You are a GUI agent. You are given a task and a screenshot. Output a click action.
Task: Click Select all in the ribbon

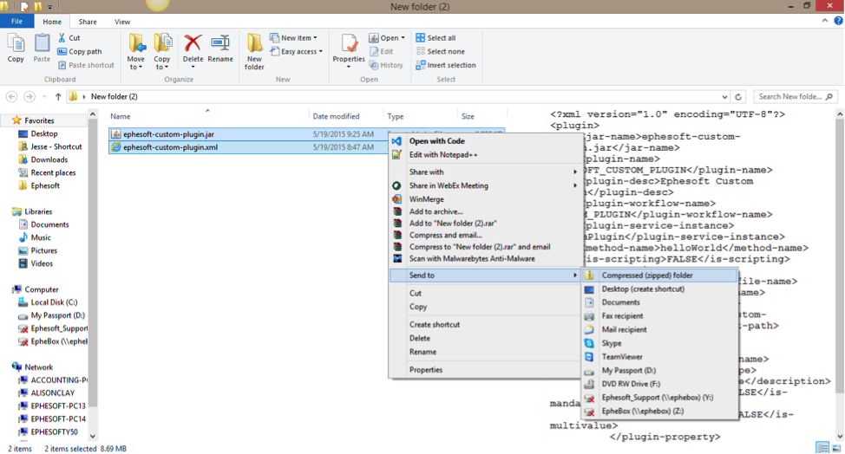[x=436, y=37]
